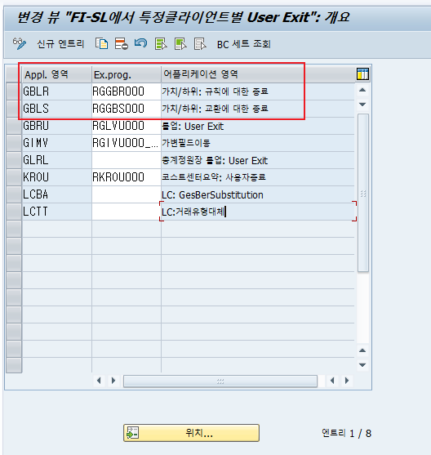The image size is (431, 455).
Task: Click the vertical scrollbar thumb
Action: click(x=363, y=193)
